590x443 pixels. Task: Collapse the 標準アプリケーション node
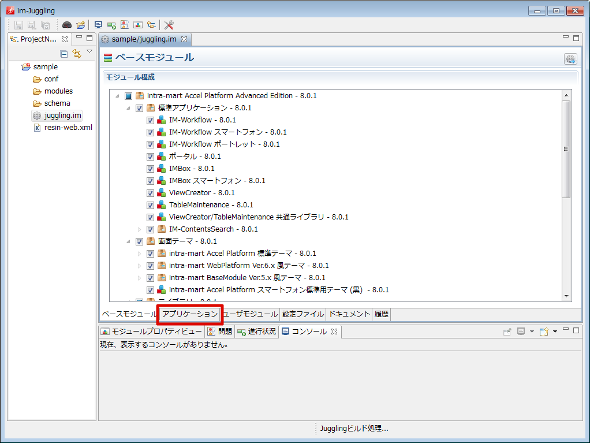[x=128, y=108]
